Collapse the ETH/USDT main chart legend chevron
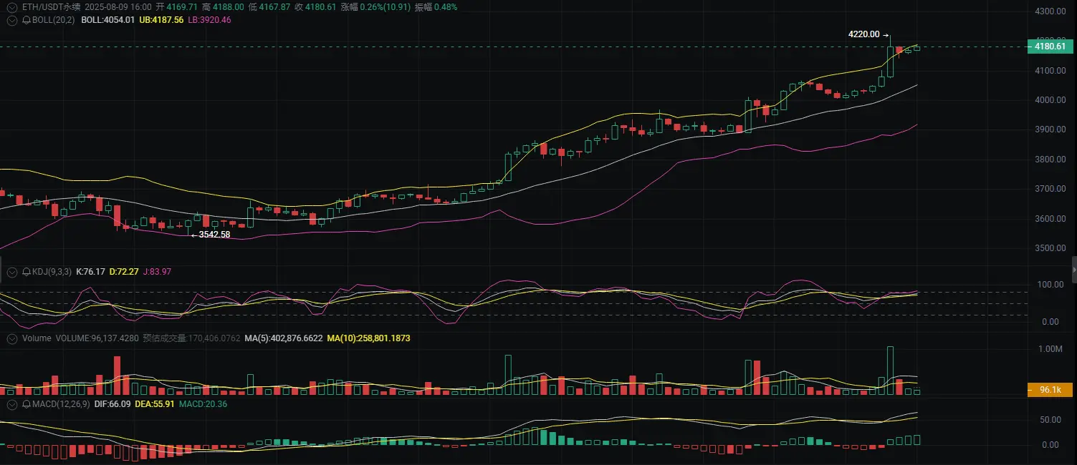 coord(11,7)
